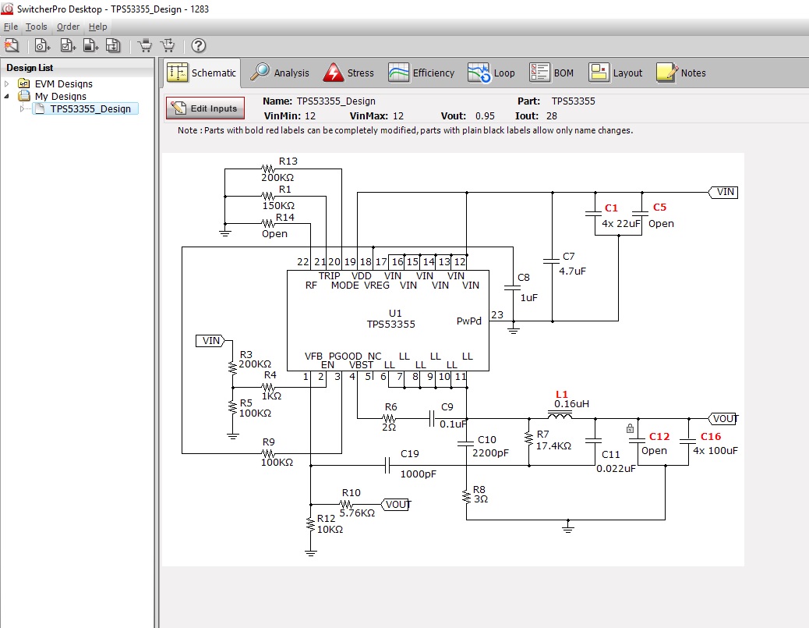Viewport: 809px width, 628px height.
Task: Click the R7 resistor label
Action: pos(542,435)
